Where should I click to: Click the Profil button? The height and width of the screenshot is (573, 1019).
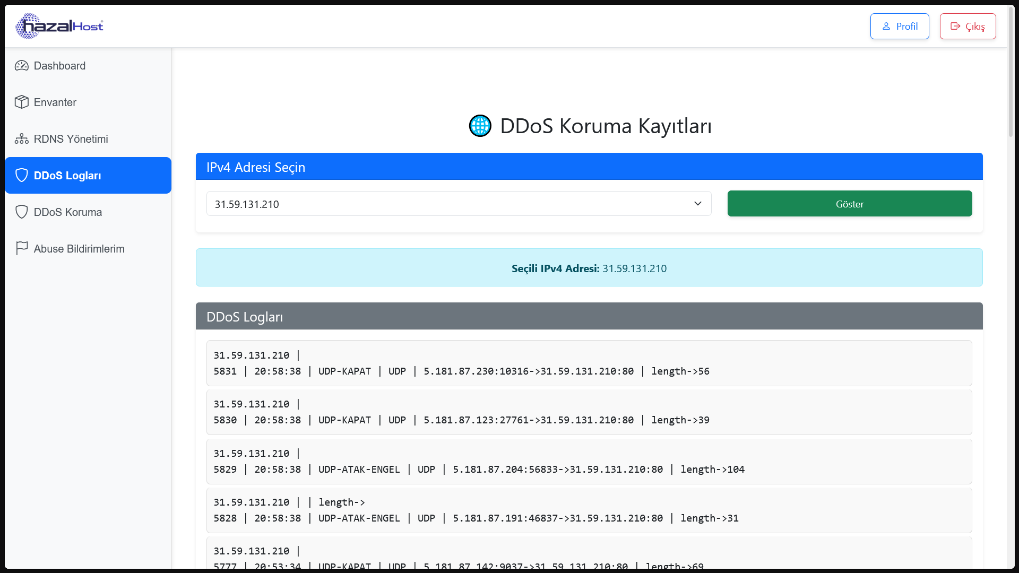pyautogui.click(x=900, y=26)
